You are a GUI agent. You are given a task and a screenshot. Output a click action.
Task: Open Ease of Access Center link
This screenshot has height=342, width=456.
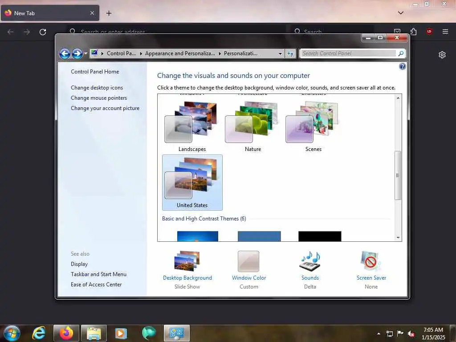coord(96,285)
